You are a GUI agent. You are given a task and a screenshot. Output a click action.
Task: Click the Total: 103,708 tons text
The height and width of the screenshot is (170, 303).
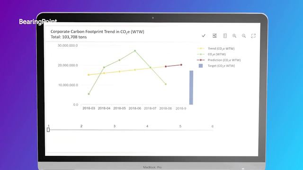pos(69,37)
